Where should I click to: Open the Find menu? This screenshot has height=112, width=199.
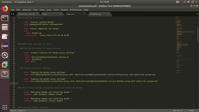(35, 10)
